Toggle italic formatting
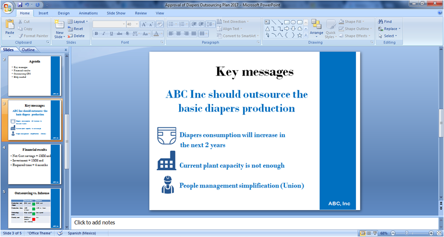The width and height of the screenshot is (444, 237). pos(104,34)
